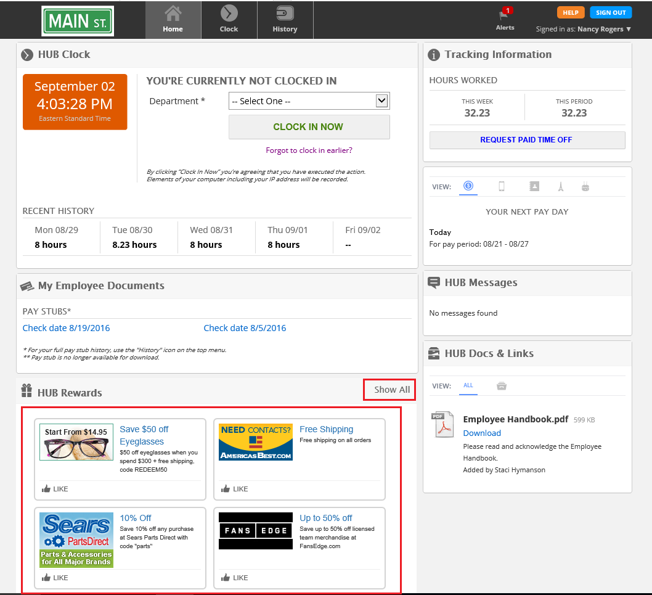Click the AmericasBest.com reward thumbnail
The image size is (652, 595).
click(255, 442)
